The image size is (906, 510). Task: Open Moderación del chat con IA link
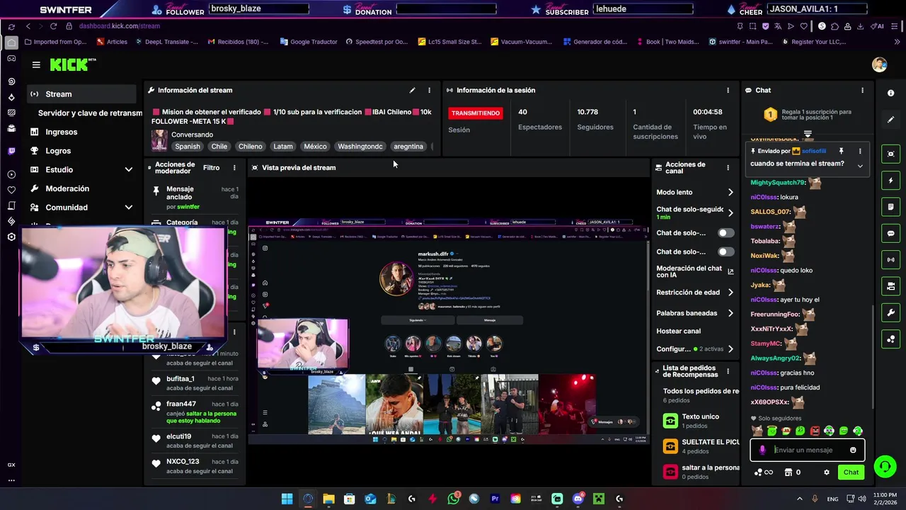click(694, 271)
